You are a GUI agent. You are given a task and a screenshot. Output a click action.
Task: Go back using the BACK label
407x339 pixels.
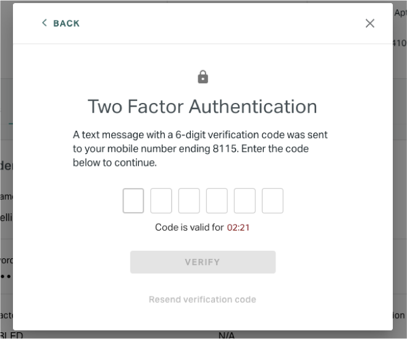click(67, 23)
